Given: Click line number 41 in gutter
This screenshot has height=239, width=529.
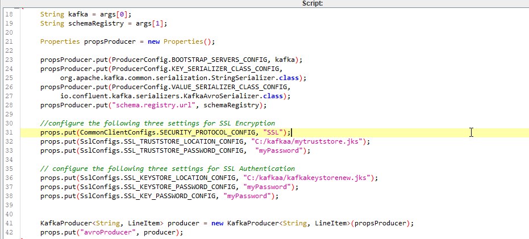Looking at the screenshot, I should click(9, 223).
